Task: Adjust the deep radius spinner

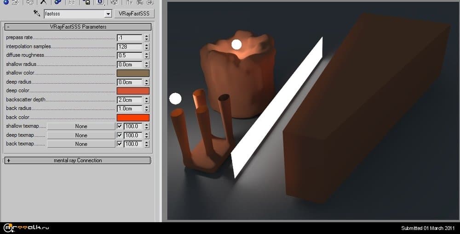Action: (146, 82)
